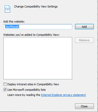Click the top area of the websites list

click(38, 41)
